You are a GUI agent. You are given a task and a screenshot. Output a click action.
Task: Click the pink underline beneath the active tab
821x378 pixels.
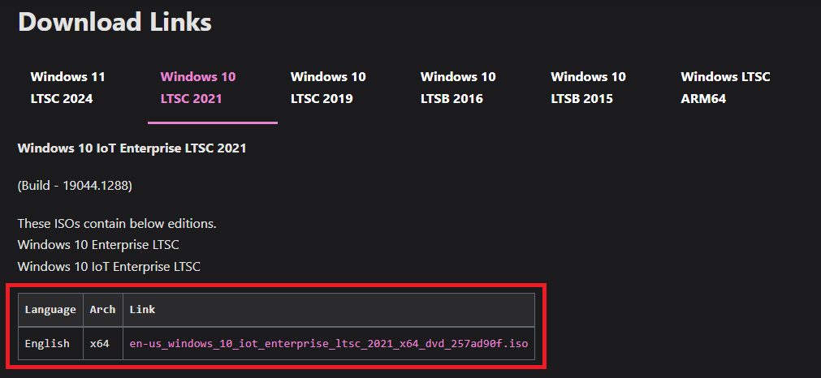(213, 122)
